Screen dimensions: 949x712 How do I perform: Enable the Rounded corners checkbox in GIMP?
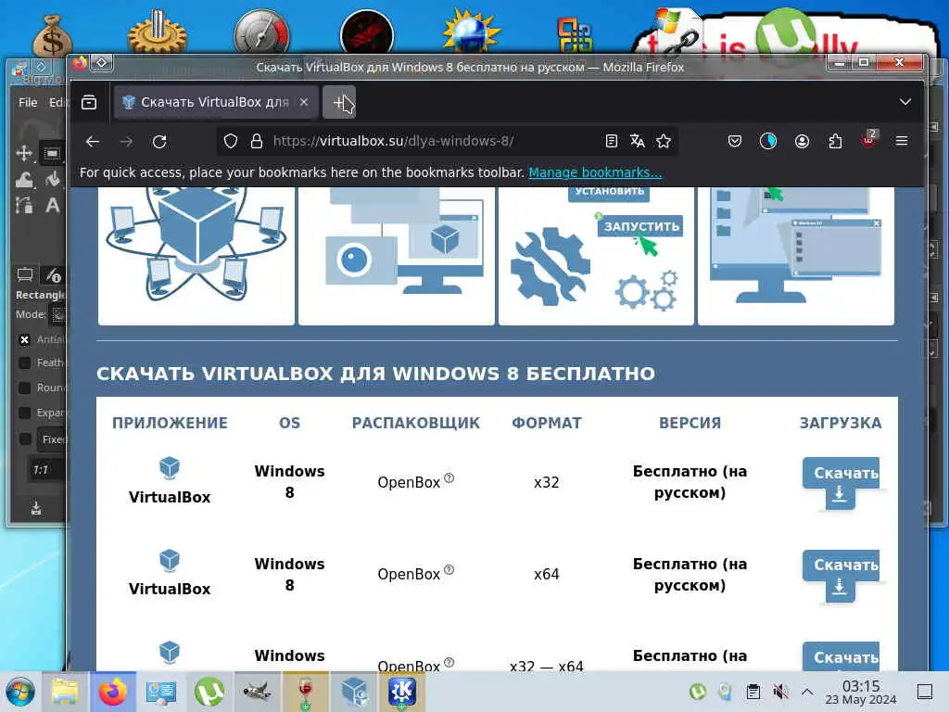click(x=25, y=388)
